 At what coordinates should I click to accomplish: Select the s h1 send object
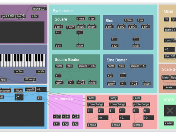coord(56,124)
